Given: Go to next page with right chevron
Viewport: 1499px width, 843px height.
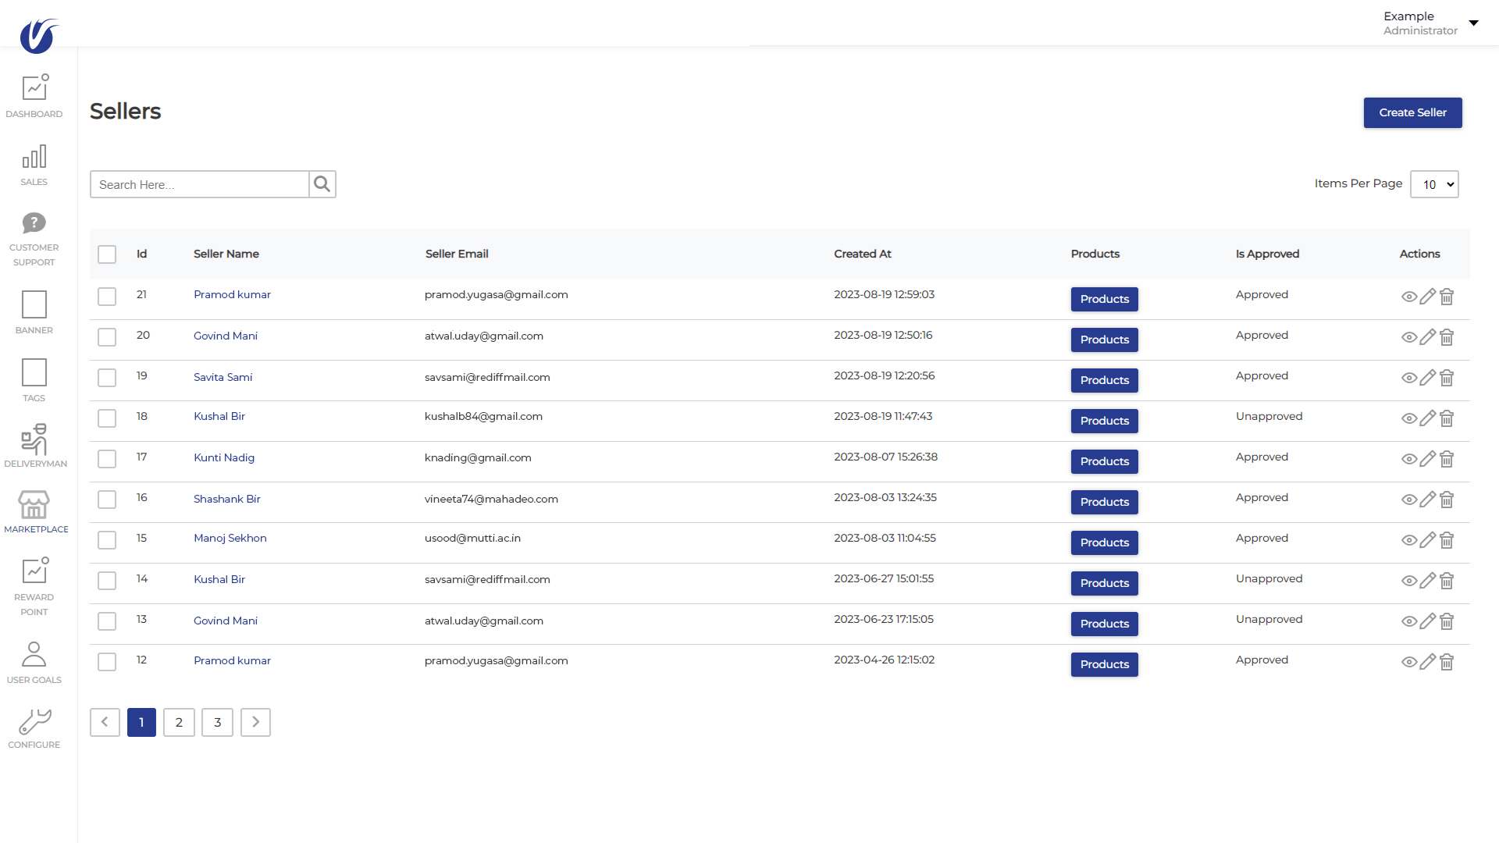Looking at the screenshot, I should 255,722.
